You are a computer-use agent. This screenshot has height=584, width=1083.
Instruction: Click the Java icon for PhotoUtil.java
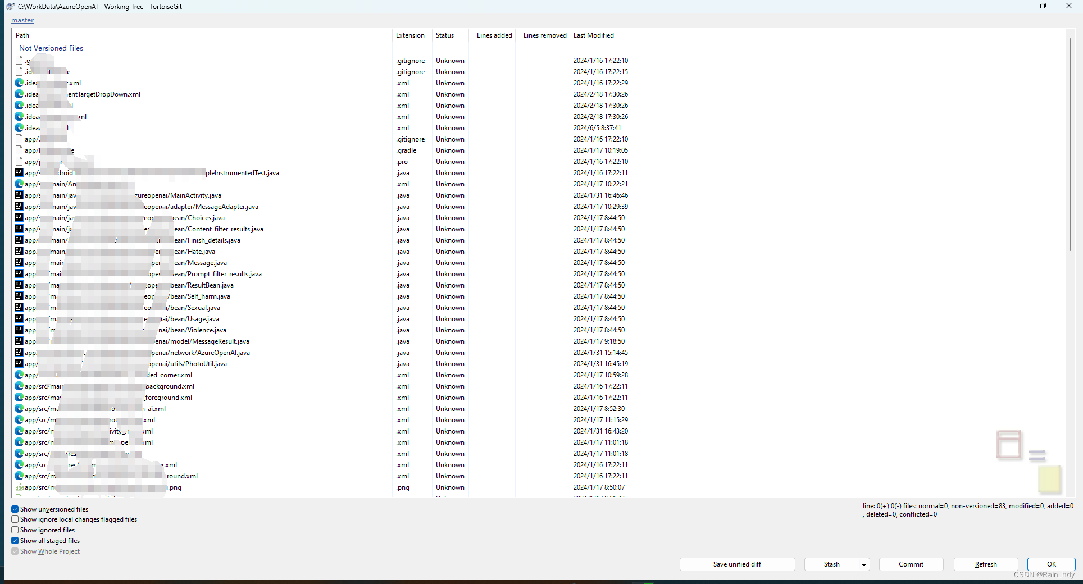pyautogui.click(x=19, y=364)
